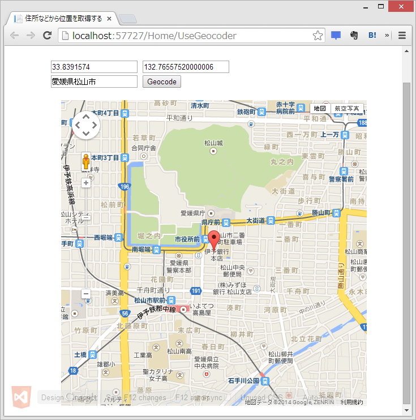Click the 松山城 landmark marker
Viewport: 416px width, 420px height.
213,151
